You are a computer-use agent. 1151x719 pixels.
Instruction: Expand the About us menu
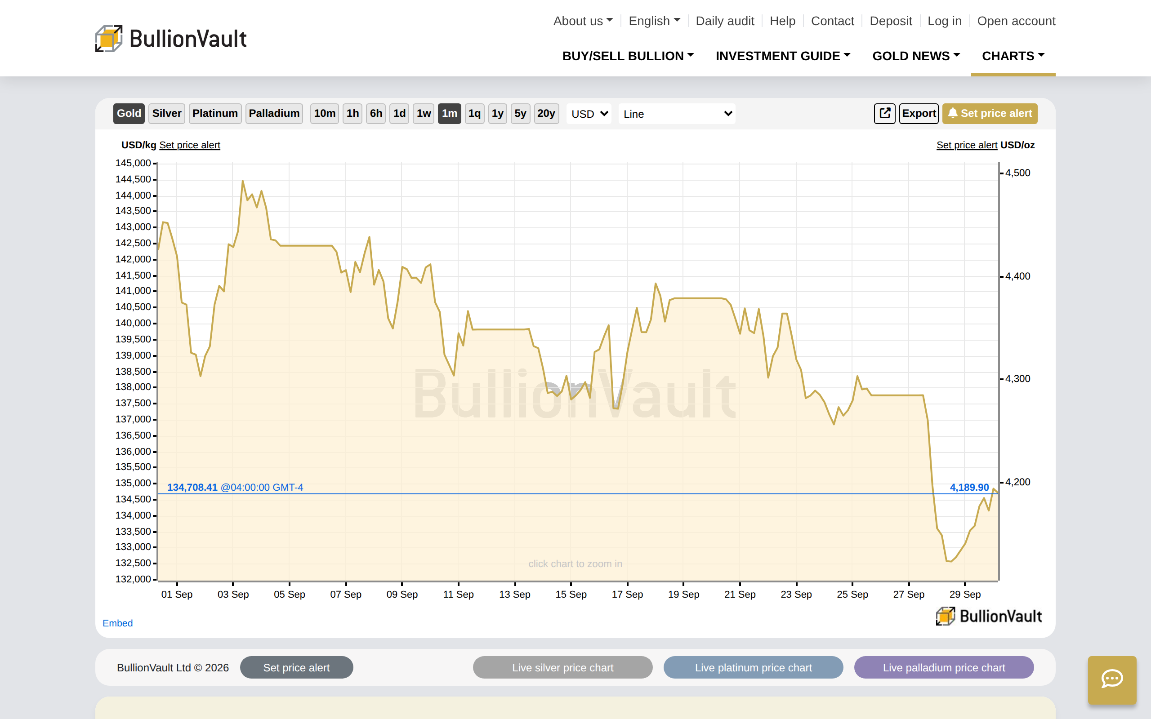(x=583, y=21)
